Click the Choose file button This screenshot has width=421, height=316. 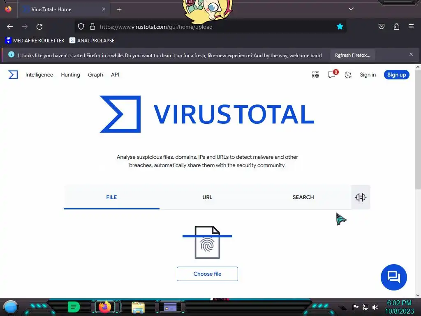point(207,274)
